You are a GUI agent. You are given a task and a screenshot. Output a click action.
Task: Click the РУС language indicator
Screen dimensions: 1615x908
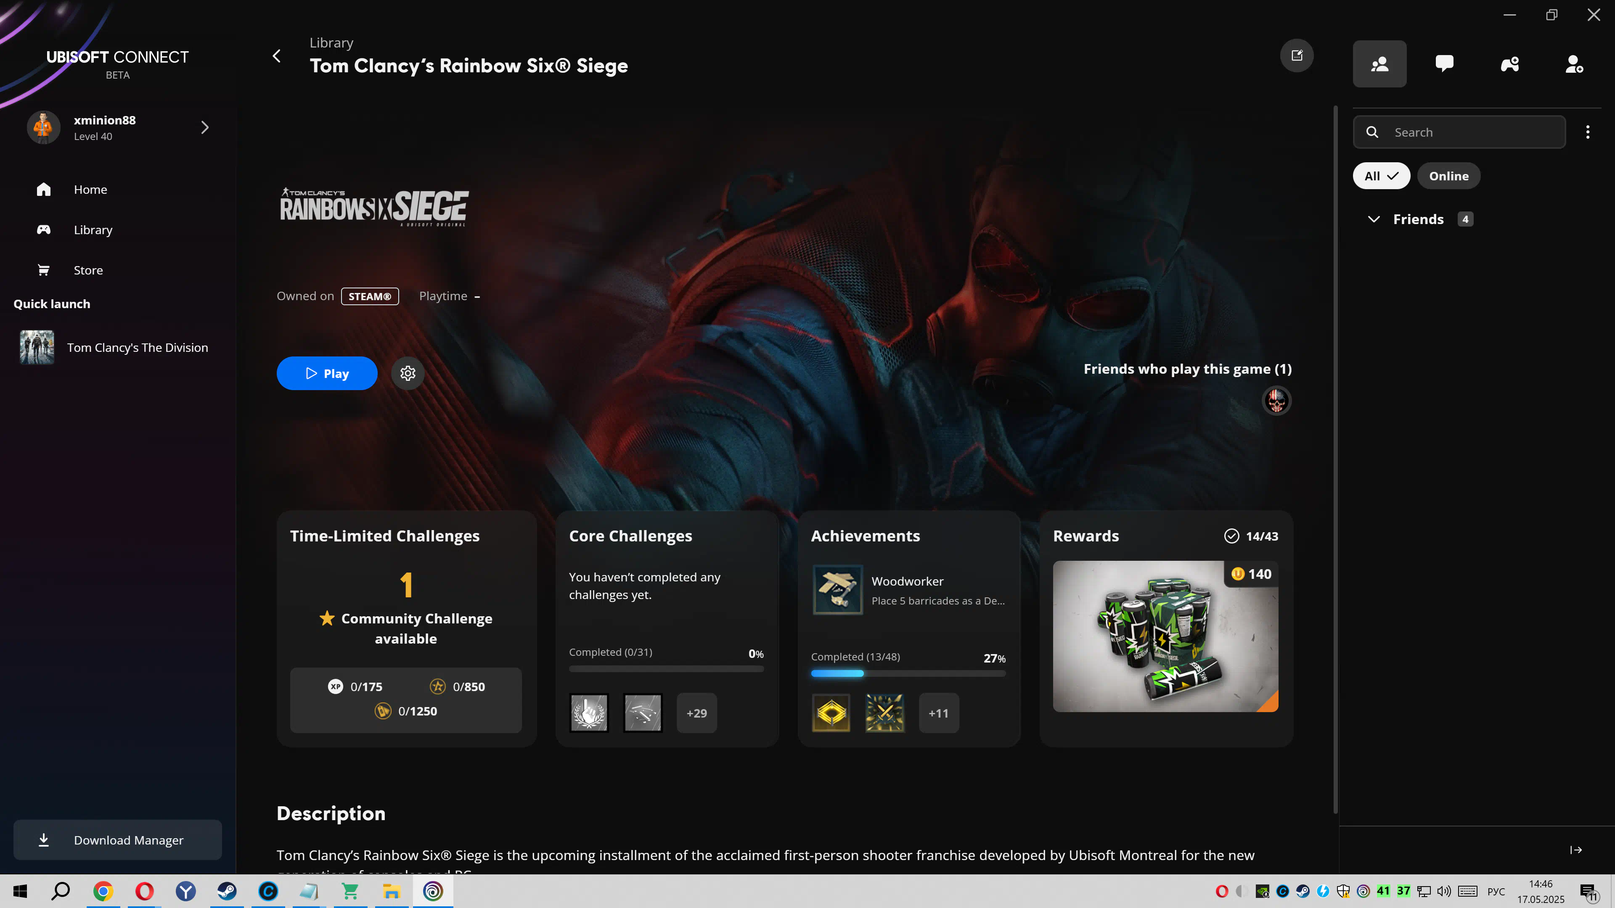pos(1496,892)
